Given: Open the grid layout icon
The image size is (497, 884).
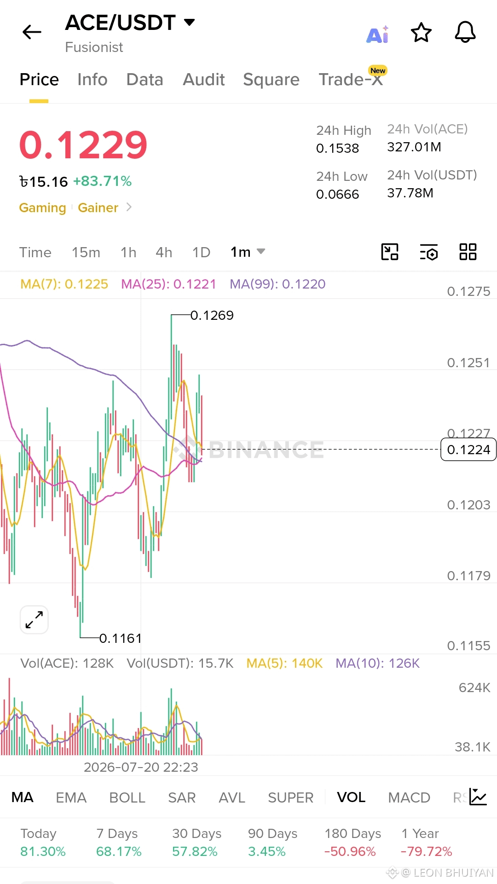Looking at the screenshot, I should [468, 252].
